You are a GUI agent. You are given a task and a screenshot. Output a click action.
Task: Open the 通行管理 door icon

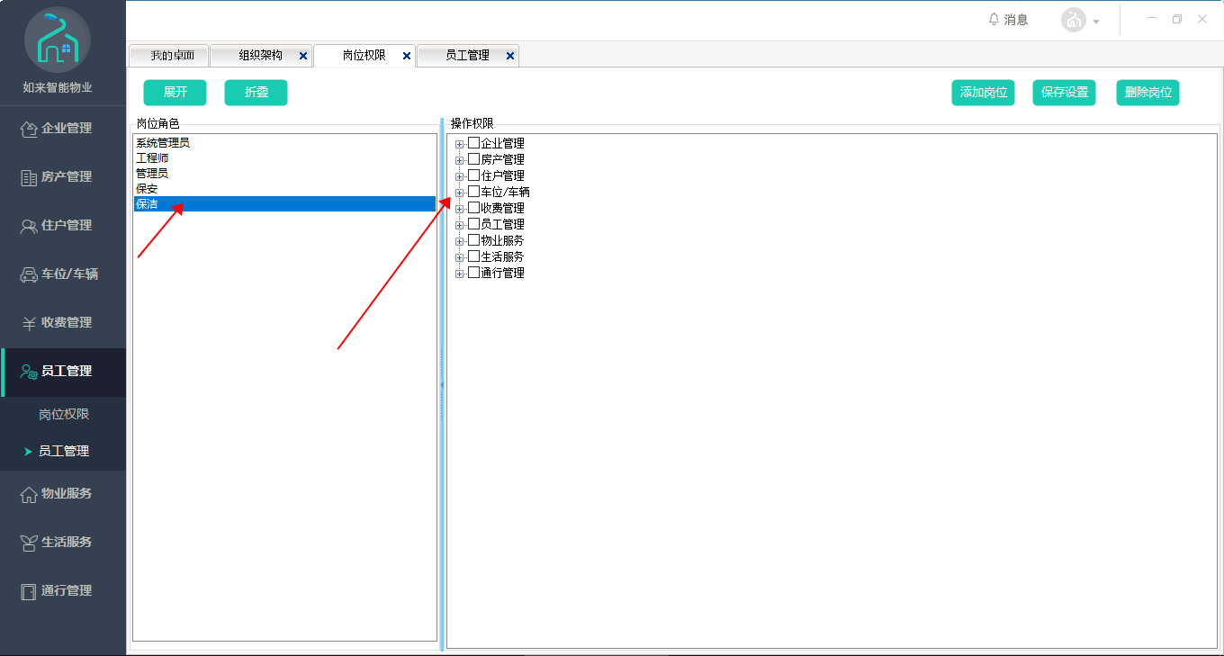point(29,591)
